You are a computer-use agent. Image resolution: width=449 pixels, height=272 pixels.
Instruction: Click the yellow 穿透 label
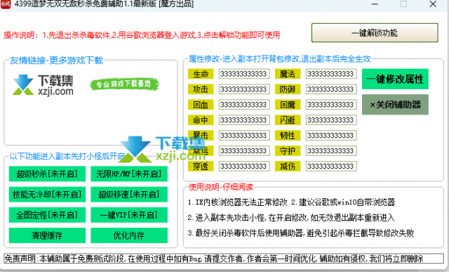[x=201, y=166]
